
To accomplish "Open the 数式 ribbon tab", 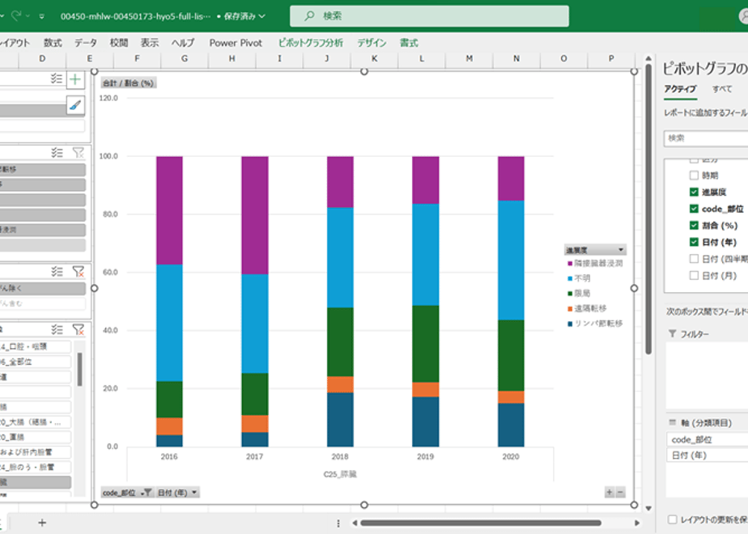I will tap(53, 43).
